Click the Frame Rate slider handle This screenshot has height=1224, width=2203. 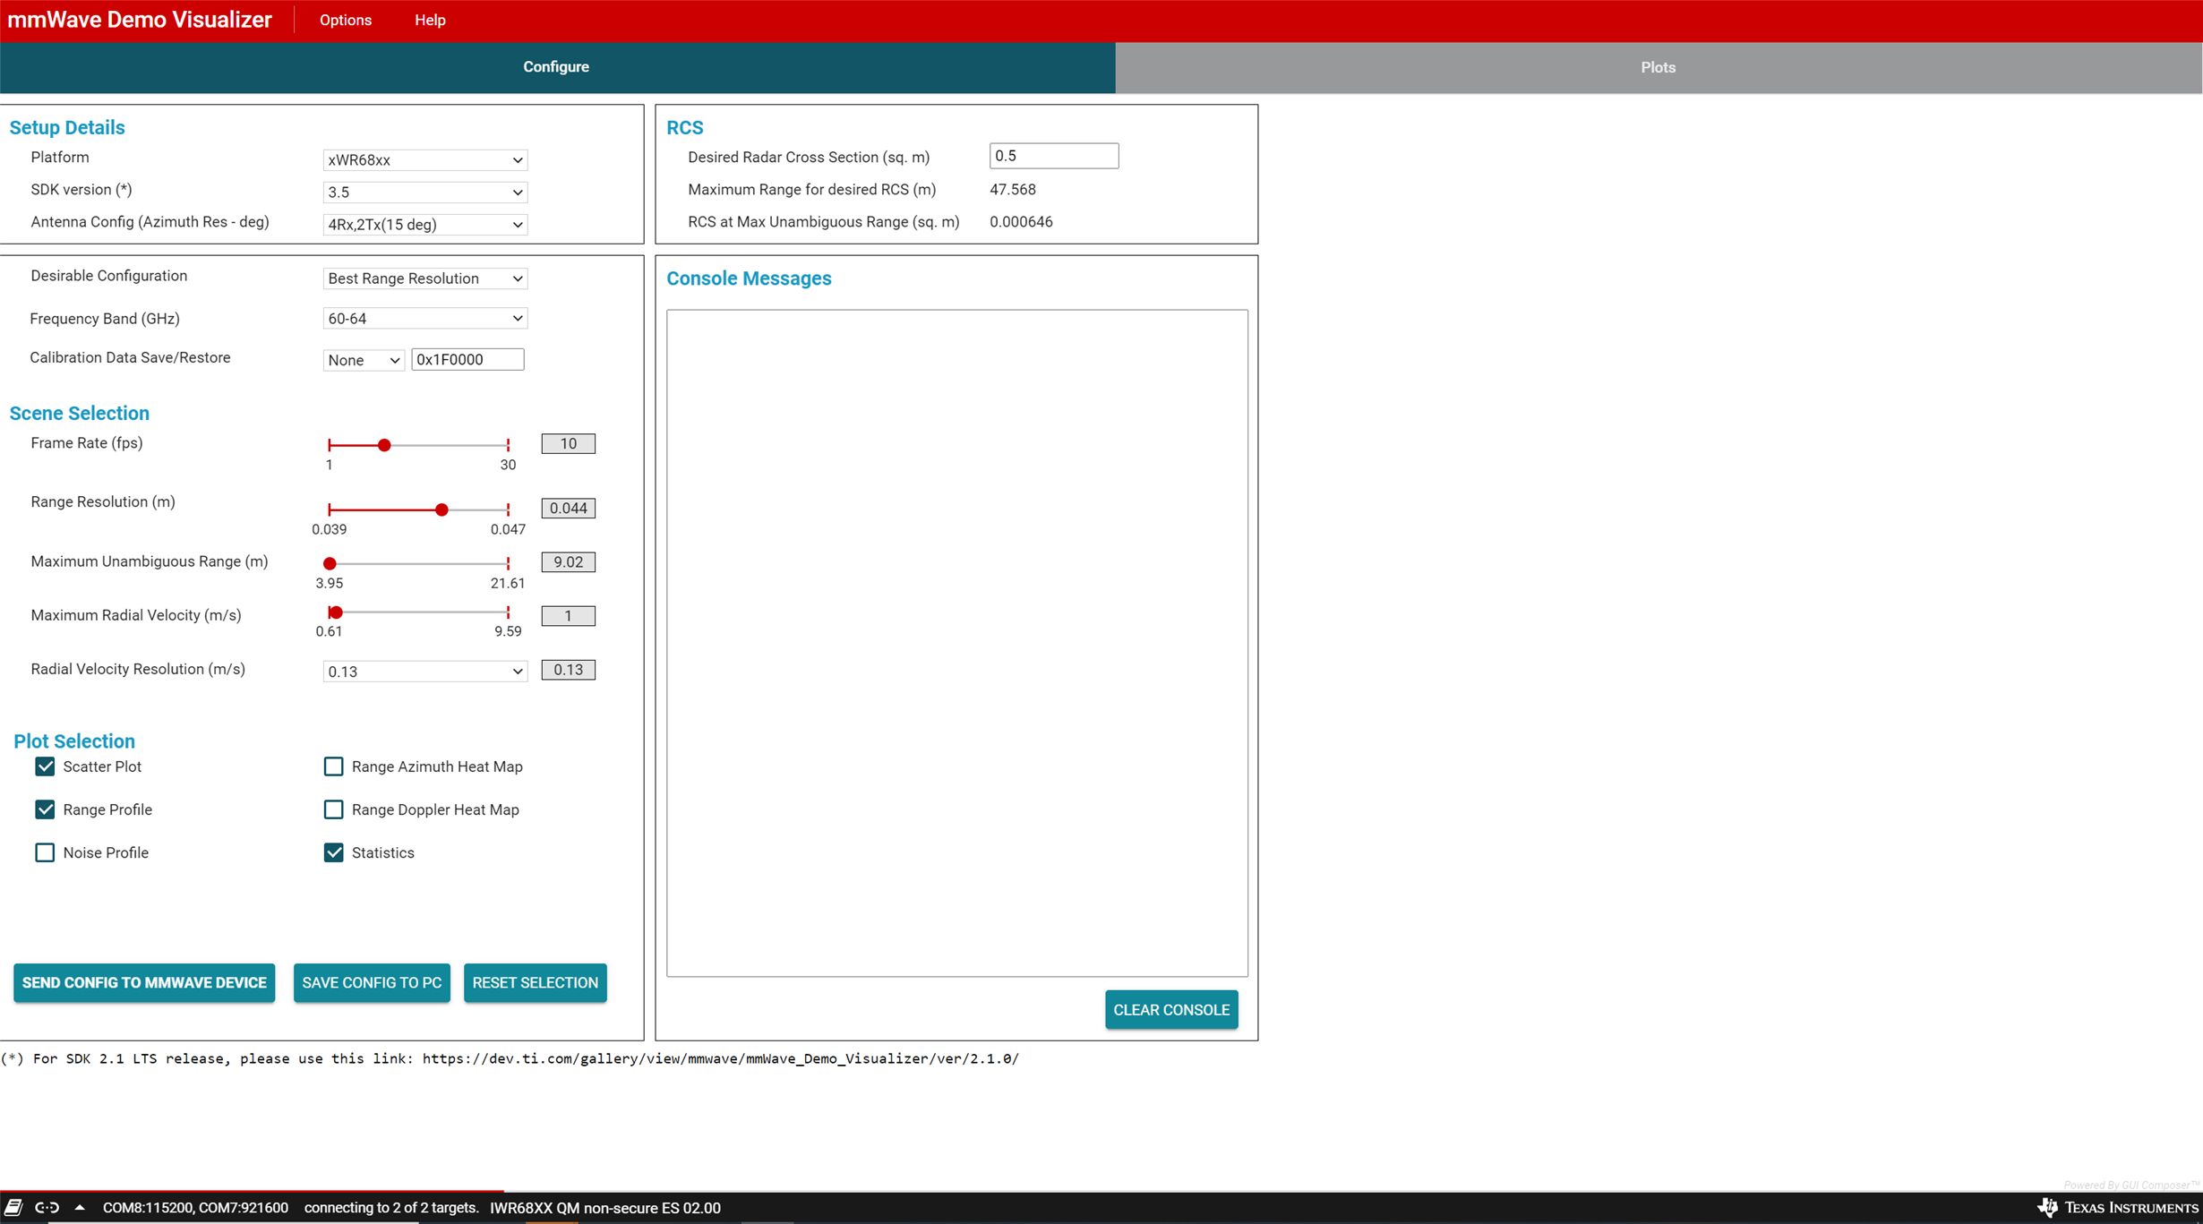(384, 445)
